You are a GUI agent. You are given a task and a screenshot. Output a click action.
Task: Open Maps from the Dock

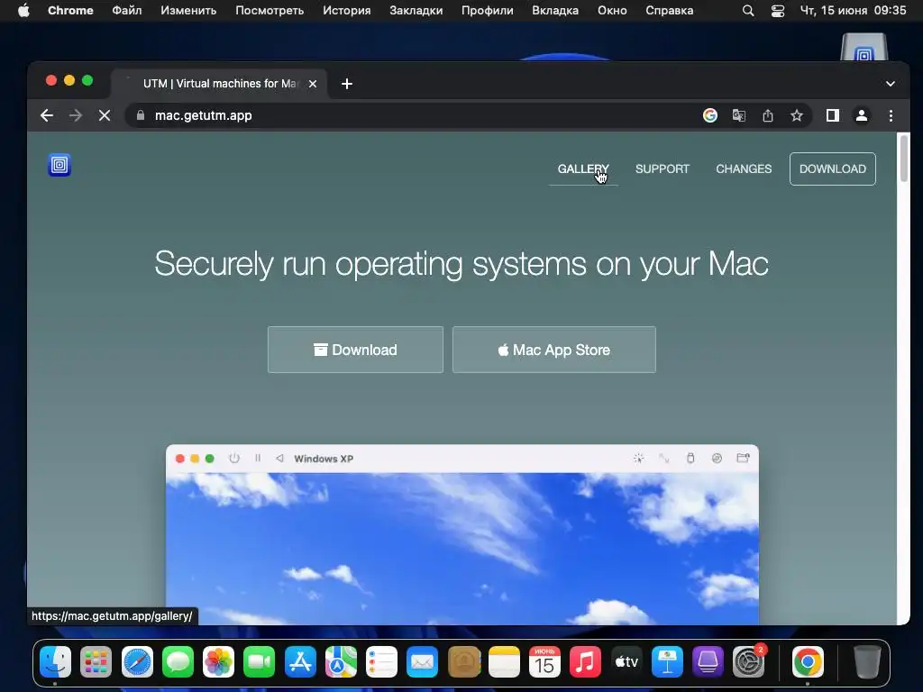coord(341,662)
